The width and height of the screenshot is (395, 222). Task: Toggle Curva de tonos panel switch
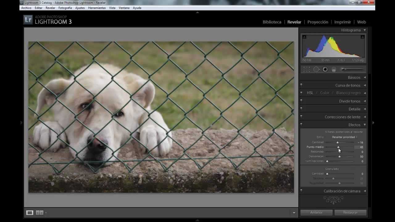pos(301,85)
